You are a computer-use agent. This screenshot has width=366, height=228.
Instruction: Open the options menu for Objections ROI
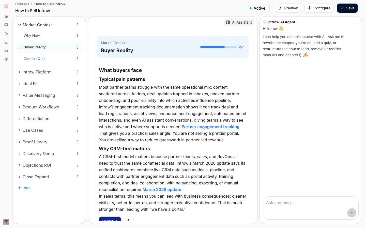point(77,165)
